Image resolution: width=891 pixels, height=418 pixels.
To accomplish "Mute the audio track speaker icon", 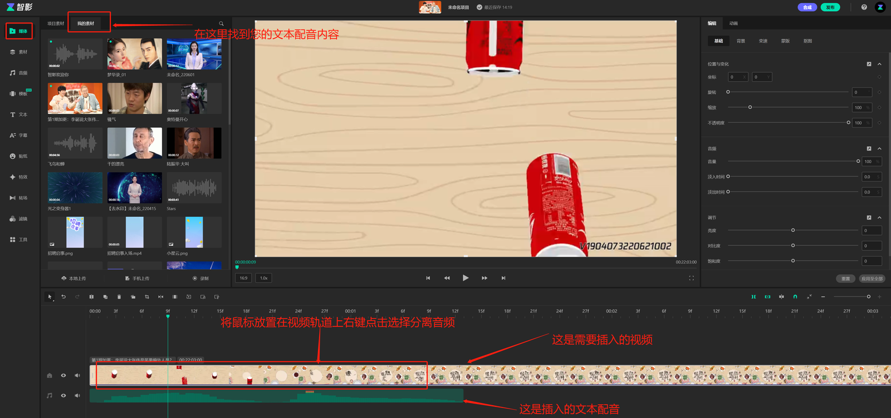I will click(x=77, y=396).
